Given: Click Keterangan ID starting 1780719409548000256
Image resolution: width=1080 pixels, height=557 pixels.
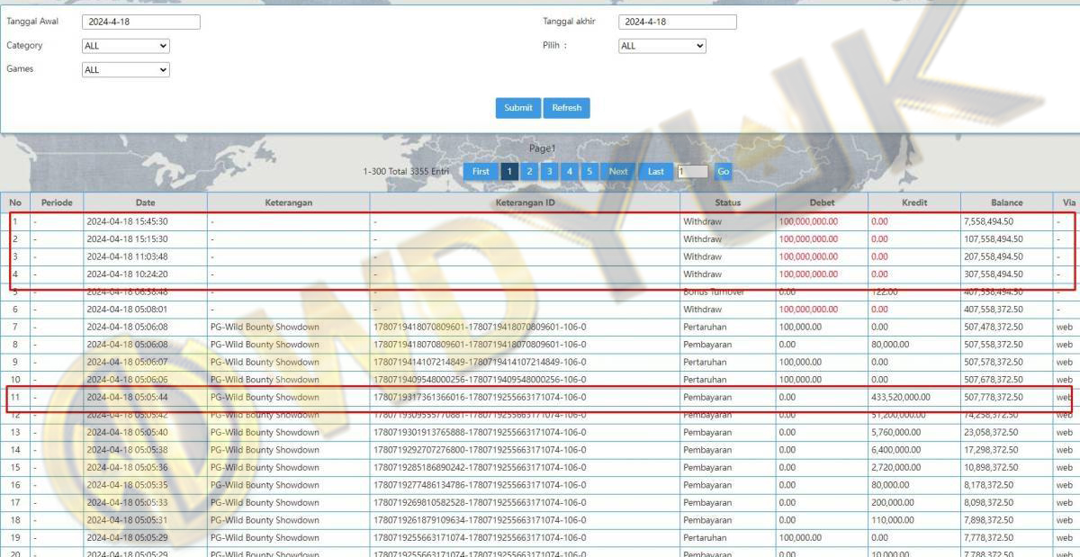Looking at the screenshot, I should pyautogui.click(x=480, y=380).
